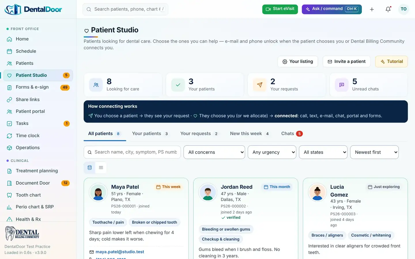
Task: Select the Chats tab
Action: [292, 134]
